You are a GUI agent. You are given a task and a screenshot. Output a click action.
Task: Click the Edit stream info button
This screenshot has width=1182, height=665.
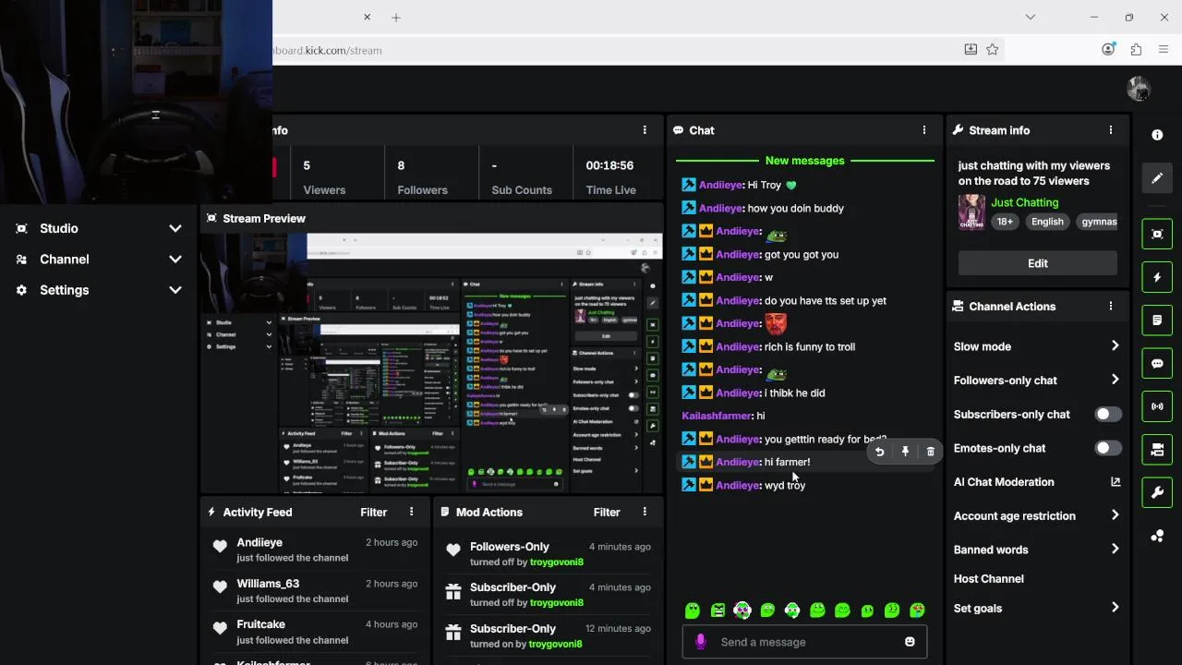(1037, 263)
